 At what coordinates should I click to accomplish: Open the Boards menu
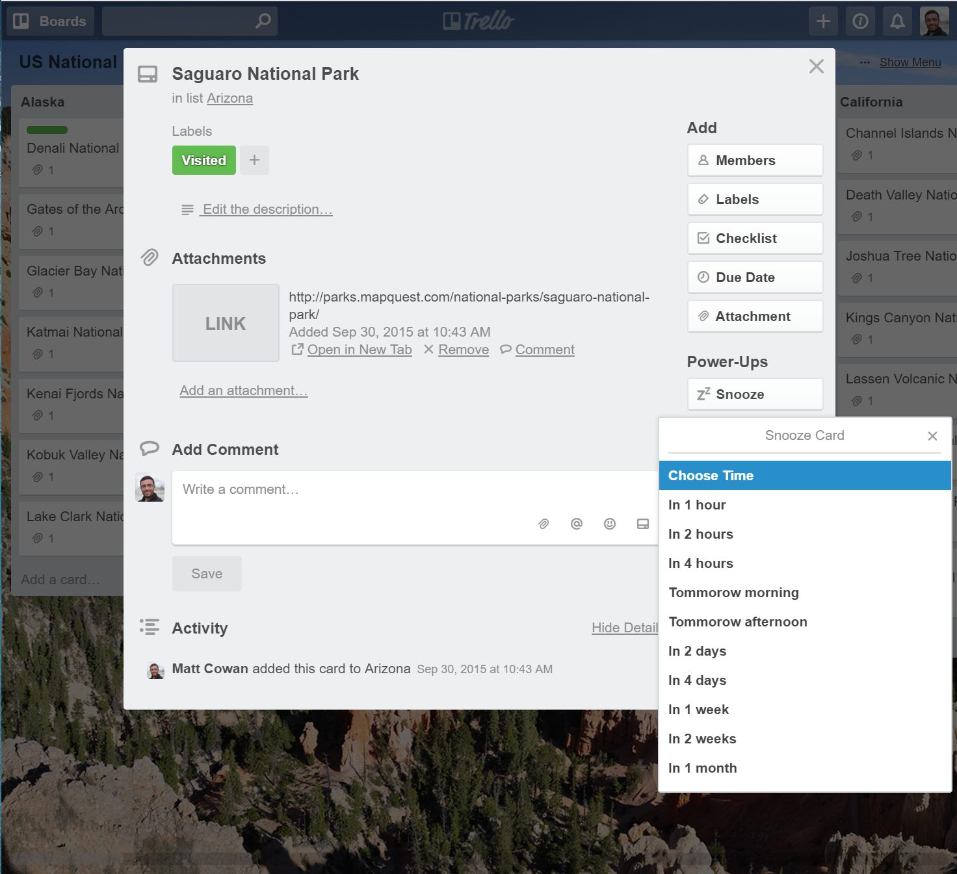51,21
